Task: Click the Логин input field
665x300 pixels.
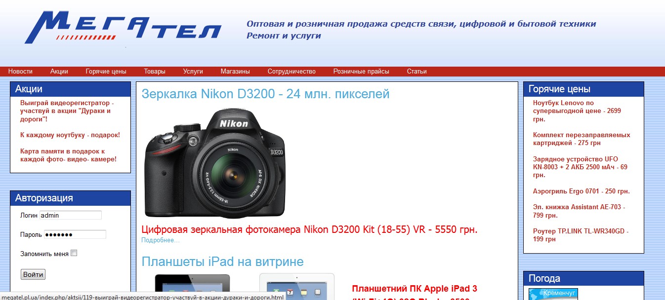Action: (x=71, y=215)
